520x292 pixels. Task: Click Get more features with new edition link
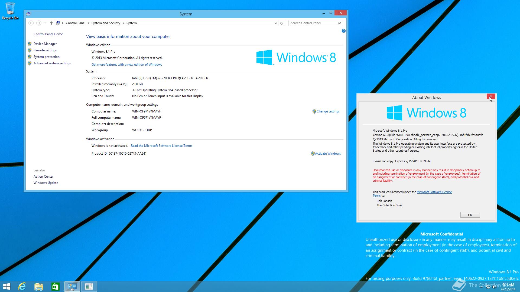pos(126,65)
